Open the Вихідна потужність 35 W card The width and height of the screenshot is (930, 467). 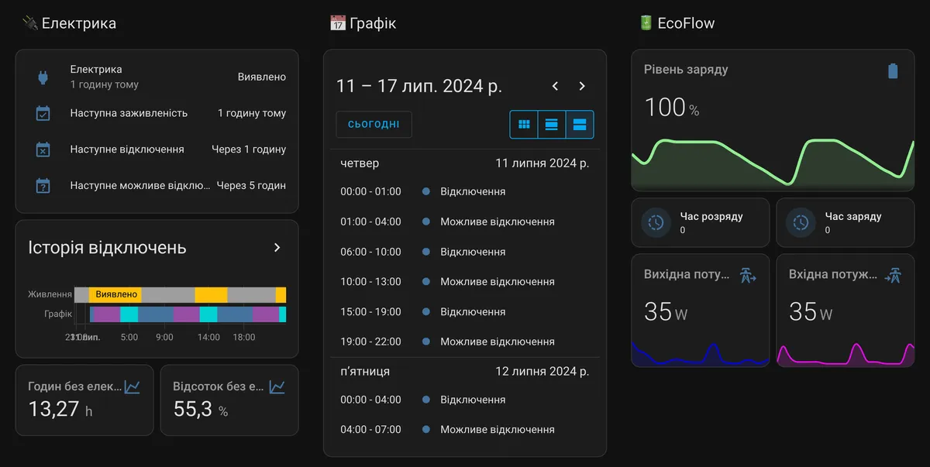701,311
